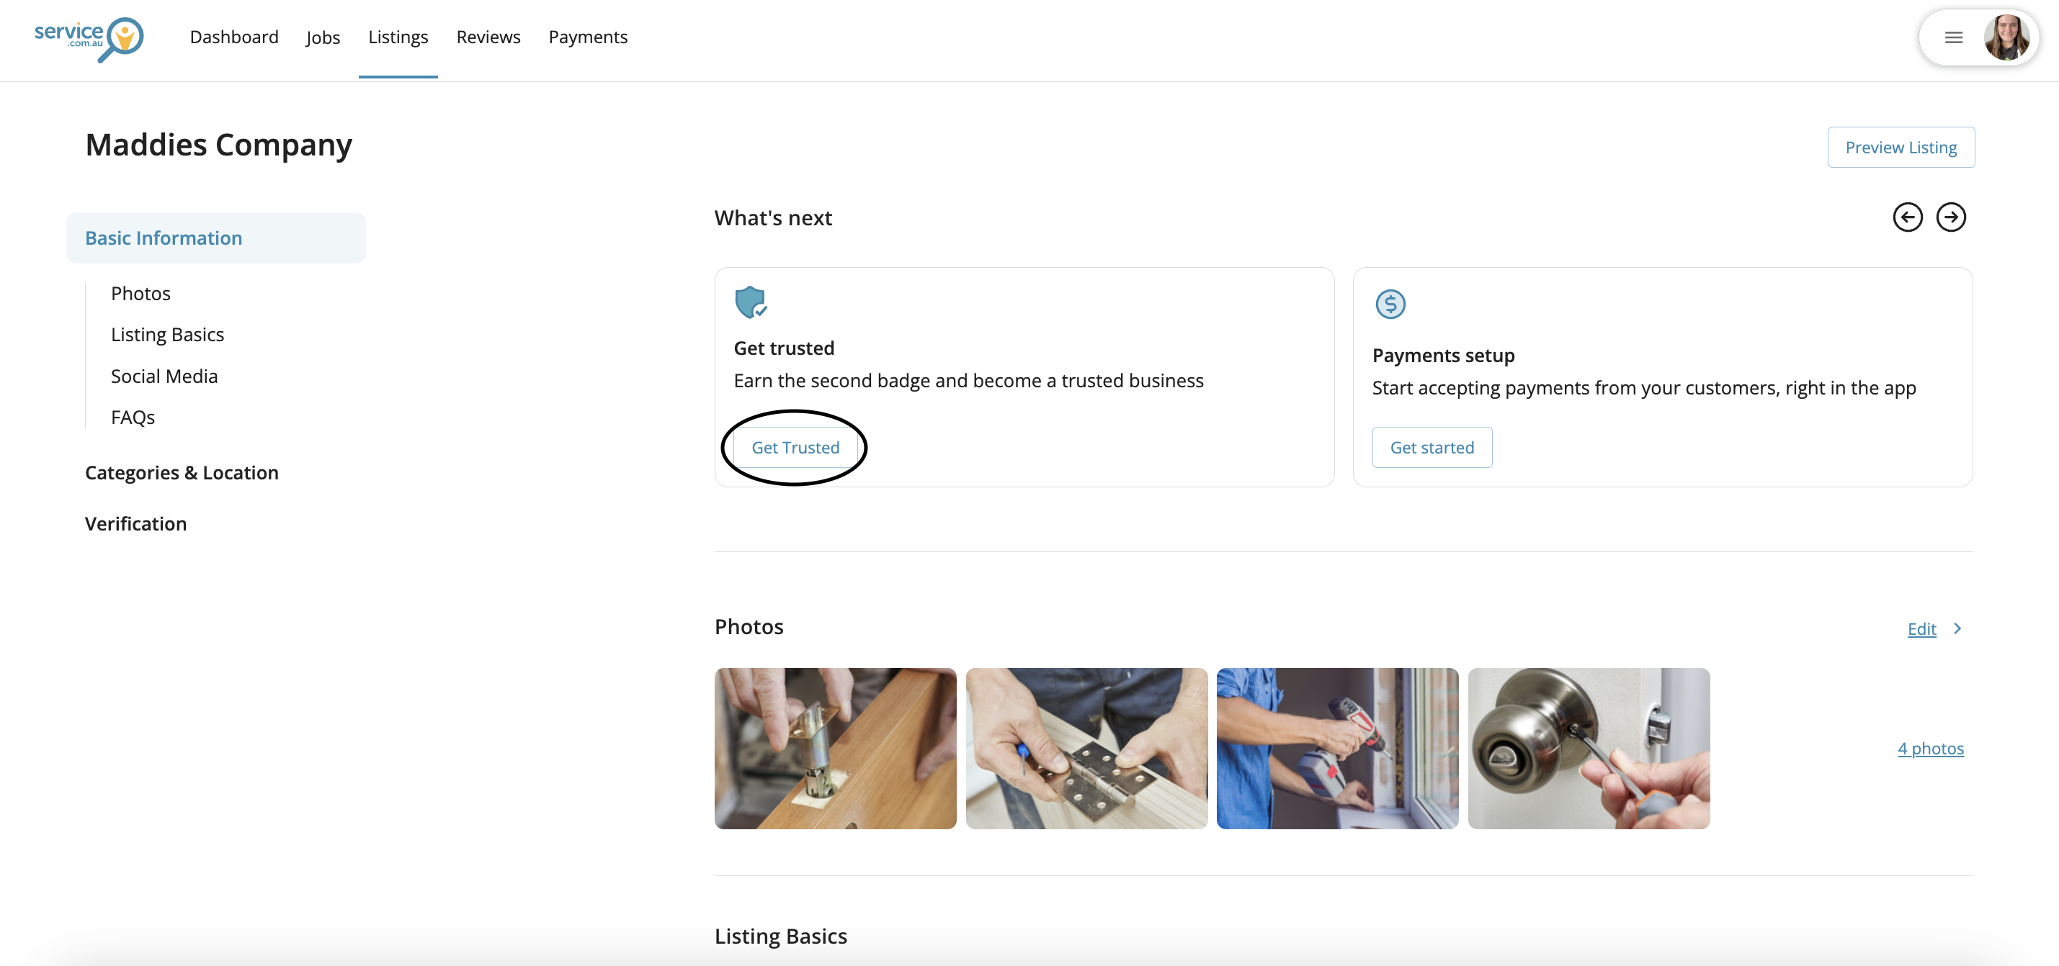Click the Preview Listing button
This screenshot has width=2059, height=966.
coord(1900,147)
